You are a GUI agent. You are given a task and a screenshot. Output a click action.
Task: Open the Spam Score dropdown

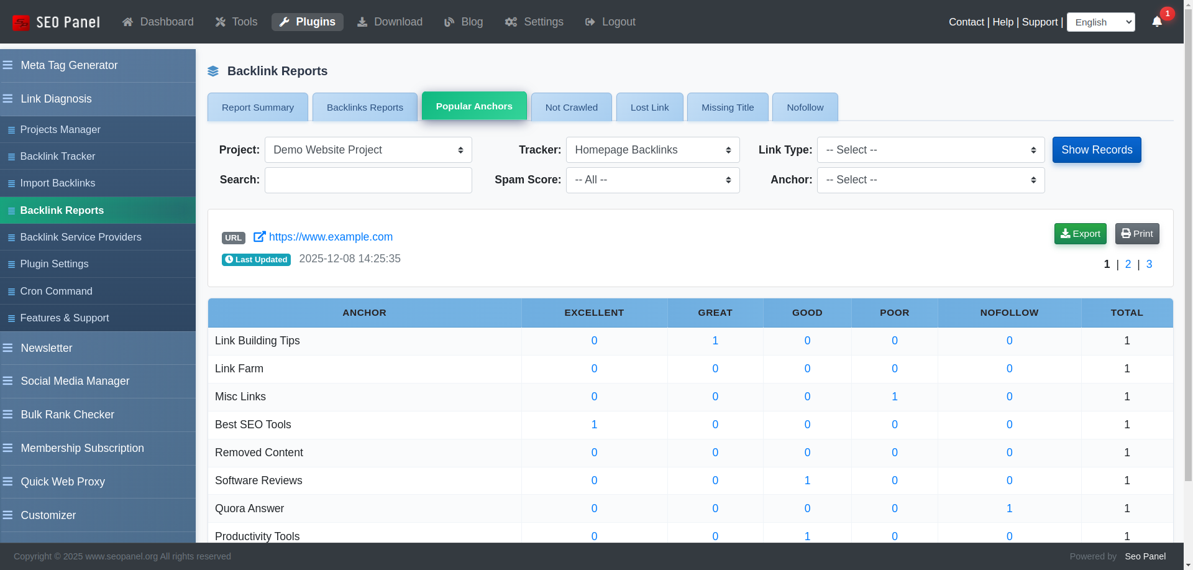pyautogui.click(x=652, y=180)
